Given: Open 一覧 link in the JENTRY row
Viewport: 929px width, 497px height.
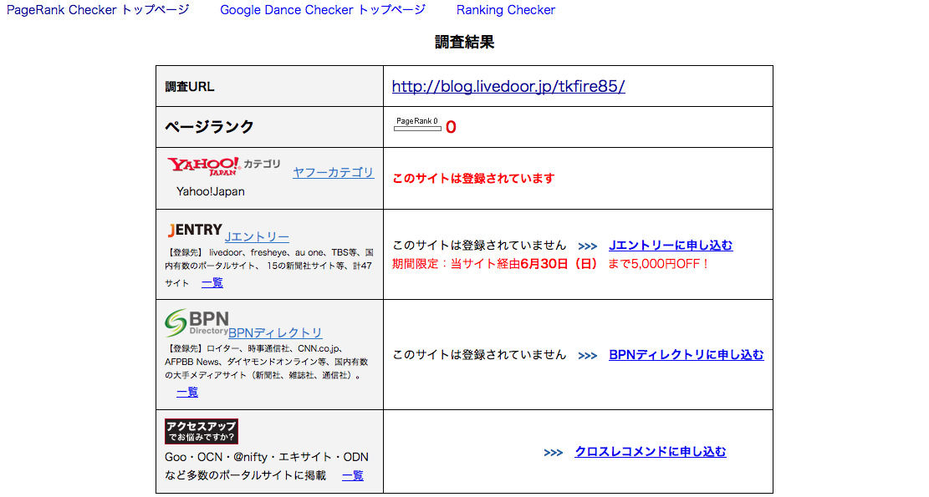Looking at the screenshot, I should (212, 283).
